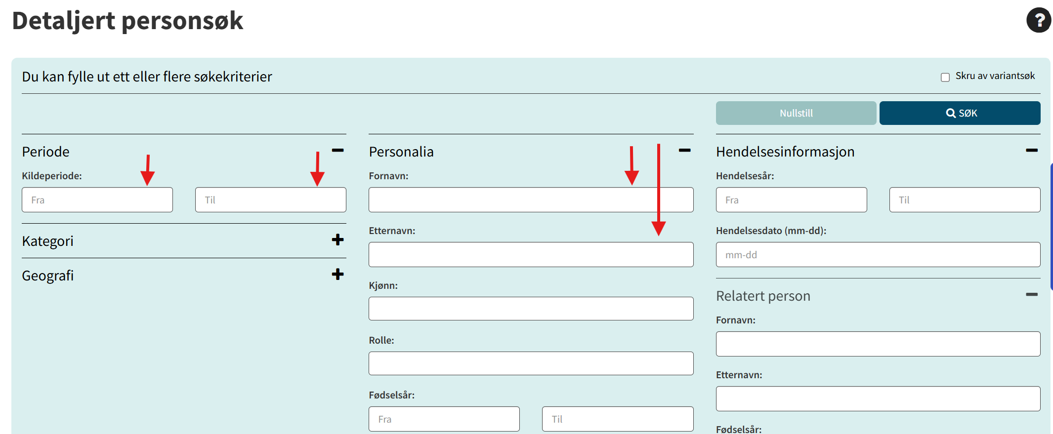Viewport: 1053px width, 434px height.
Task: Collapse the Periode section
Action: pyautogui.click(x=337, y=151)
